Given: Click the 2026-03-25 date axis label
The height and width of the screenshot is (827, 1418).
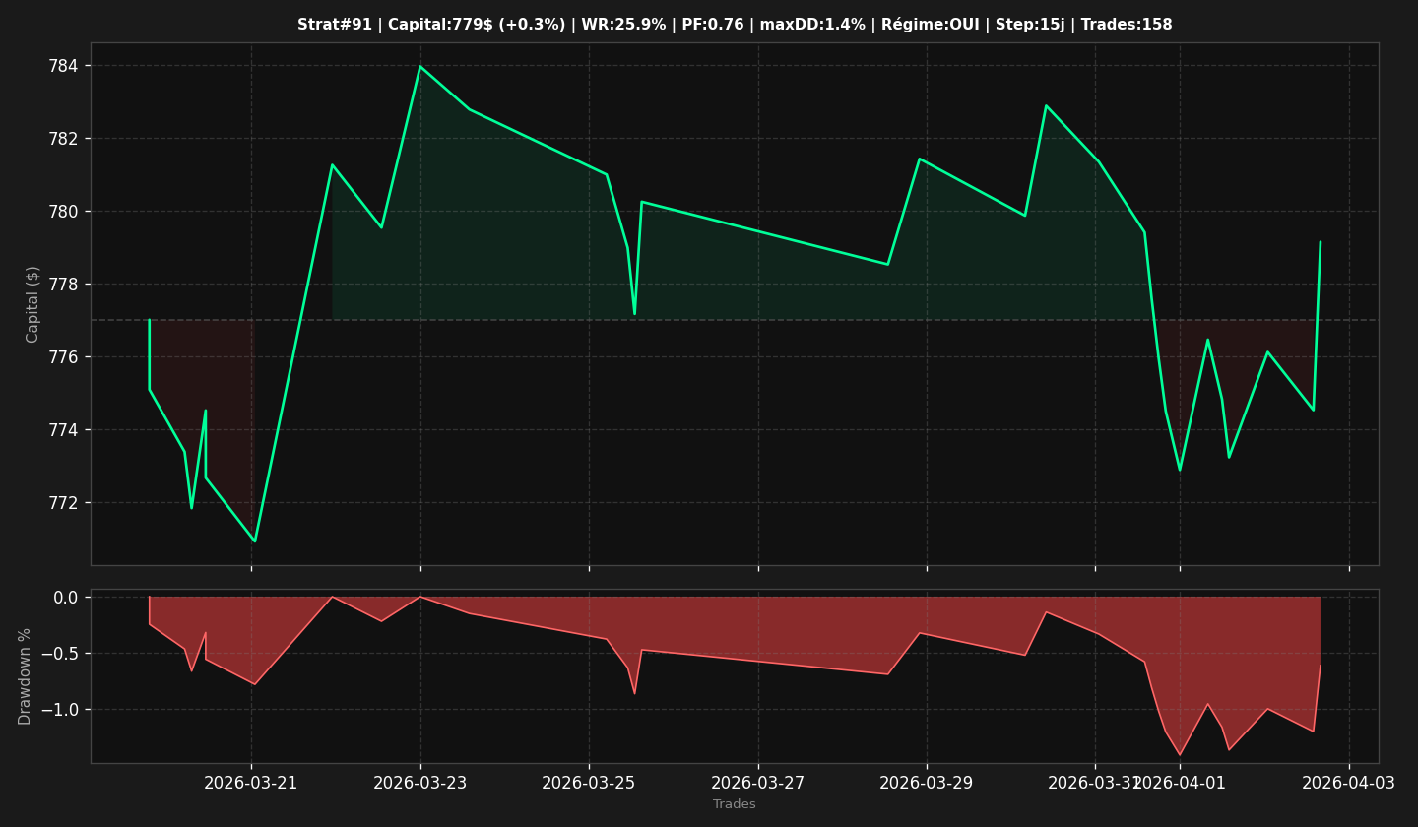Looking at the screenshot, I should click(589, 783).
